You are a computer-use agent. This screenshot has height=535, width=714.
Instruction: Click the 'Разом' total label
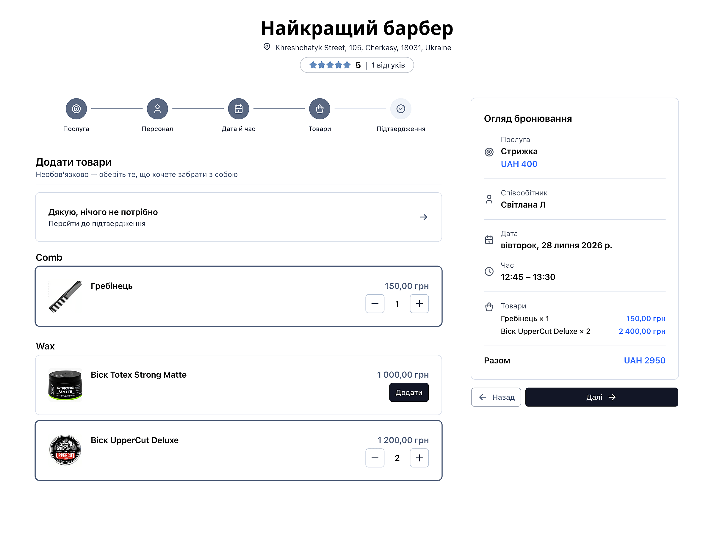coord(497,360)
